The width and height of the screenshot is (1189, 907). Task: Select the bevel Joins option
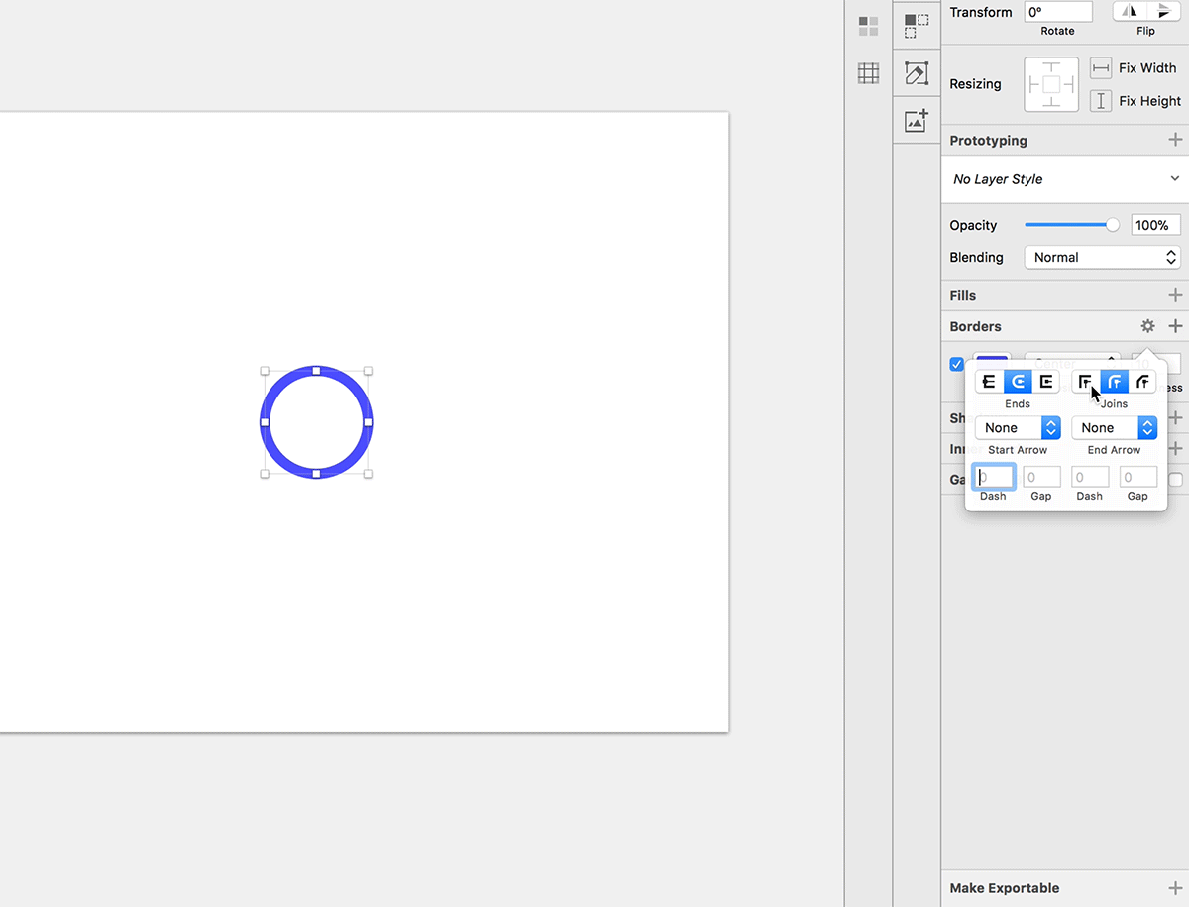[x=1142, y=382]
